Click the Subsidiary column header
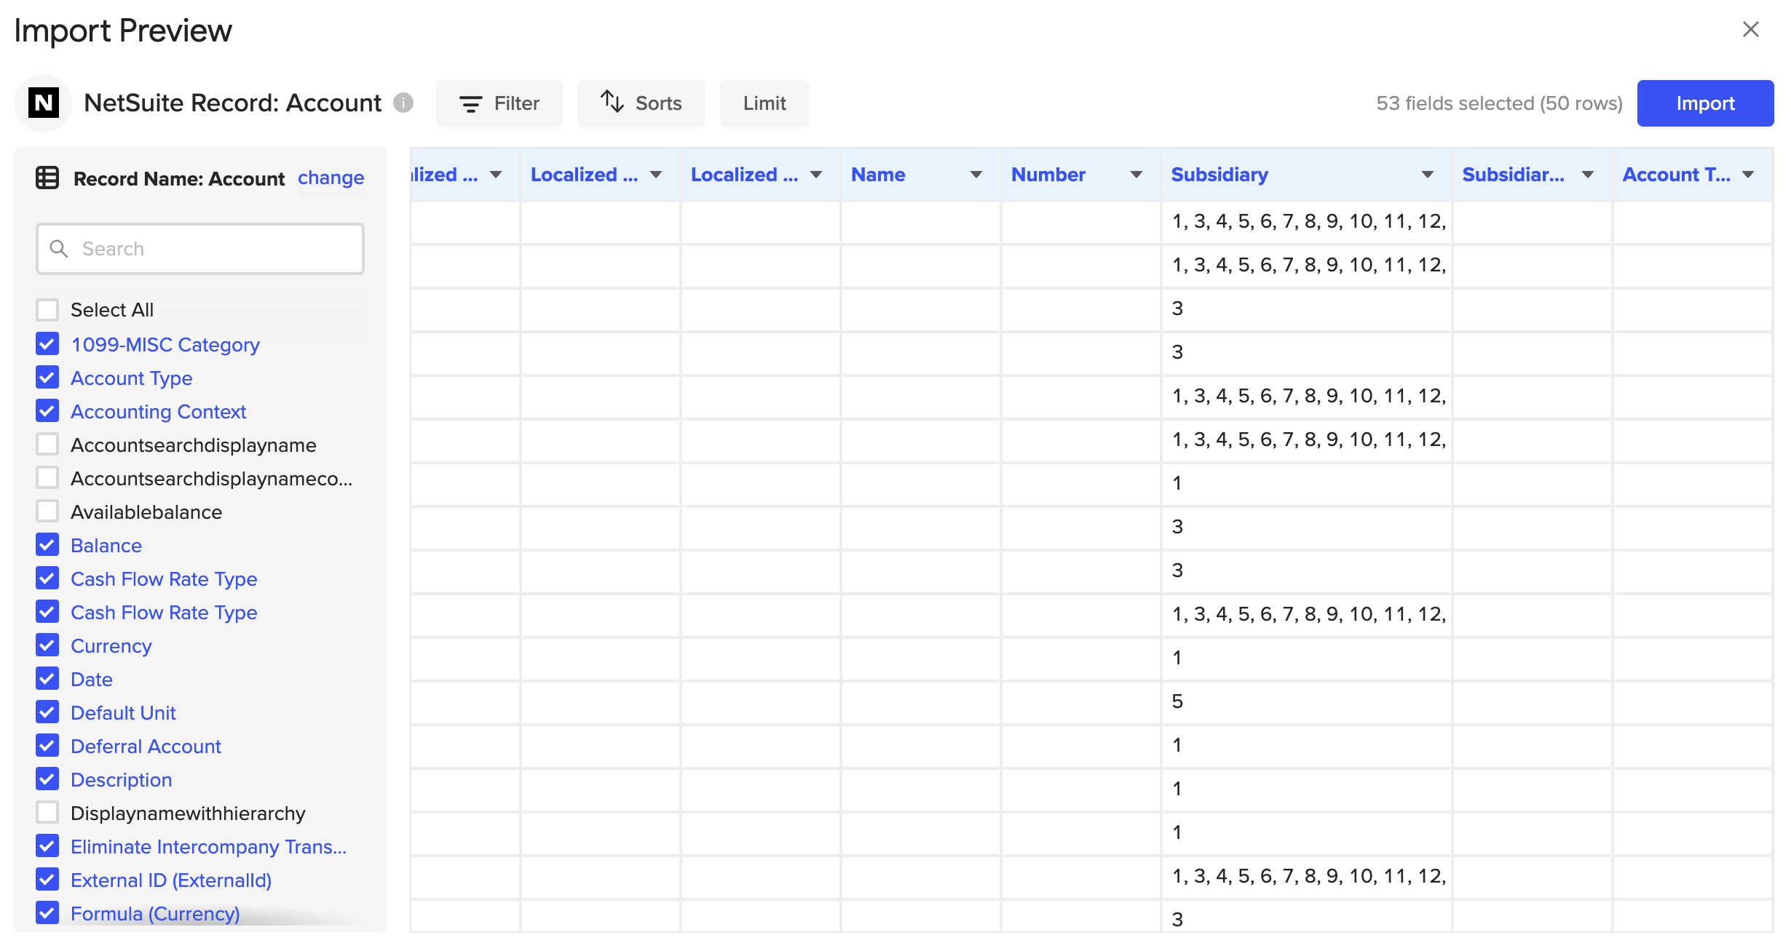This screenshot has width=1791, height=943. [1307, 175]
